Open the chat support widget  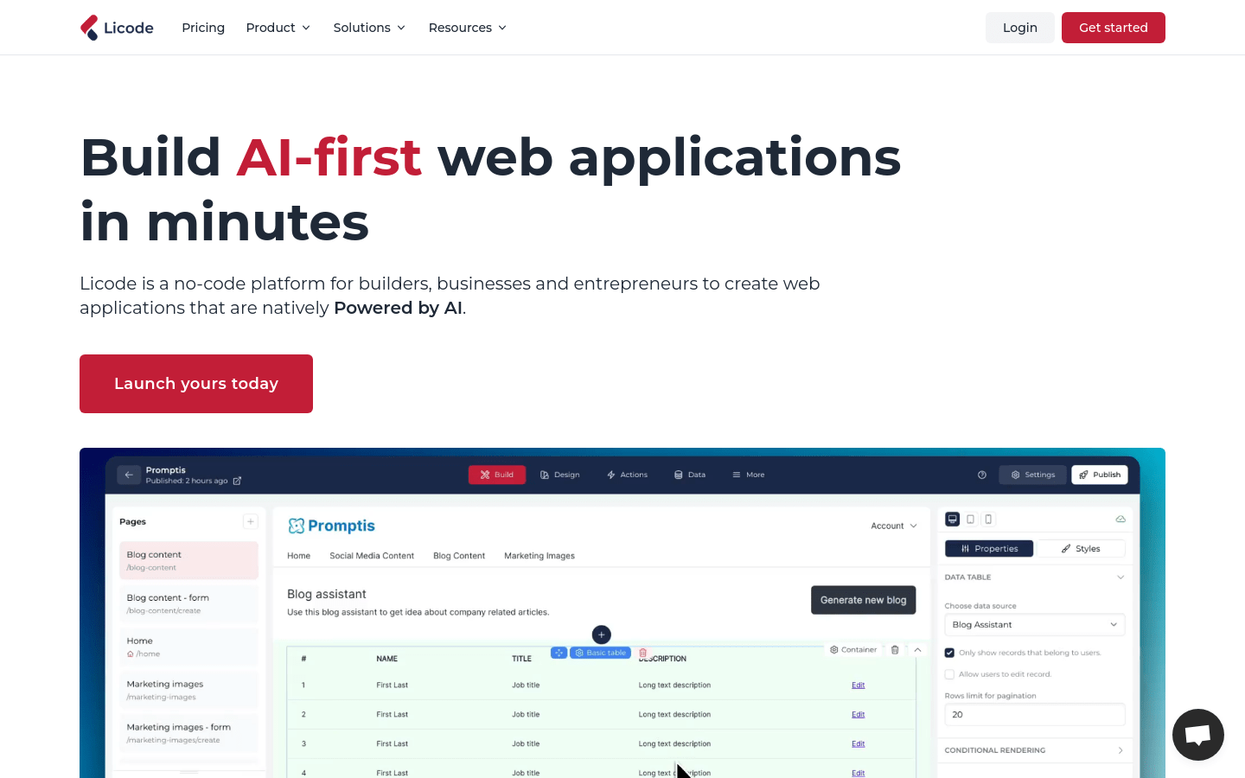pyautogui.click(x=1197, y=735)
